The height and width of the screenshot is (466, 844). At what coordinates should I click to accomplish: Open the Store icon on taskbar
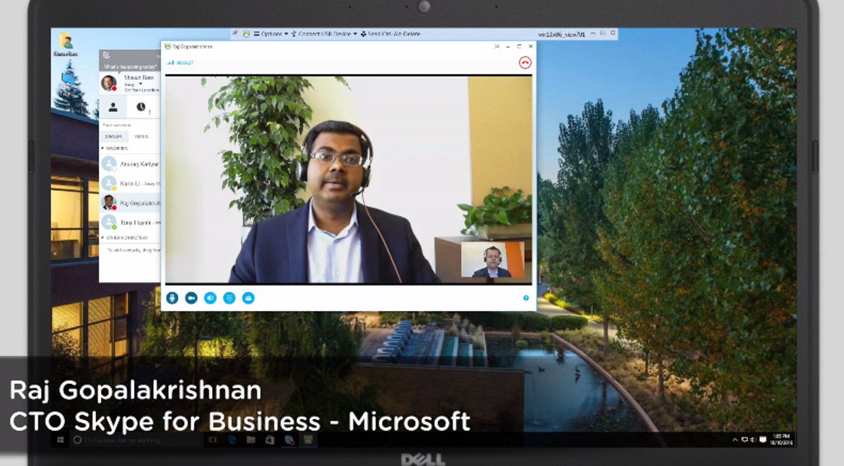pos(270,440)
